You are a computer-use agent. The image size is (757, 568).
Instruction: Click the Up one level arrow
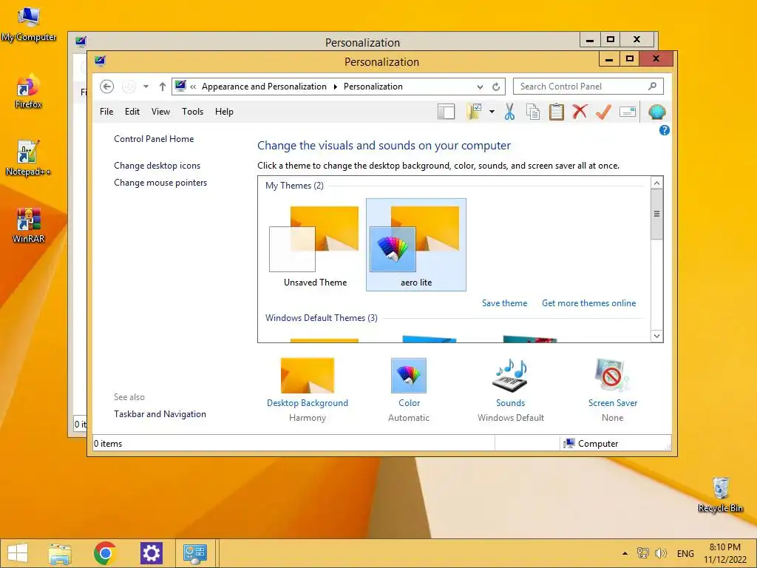(162, 87)
